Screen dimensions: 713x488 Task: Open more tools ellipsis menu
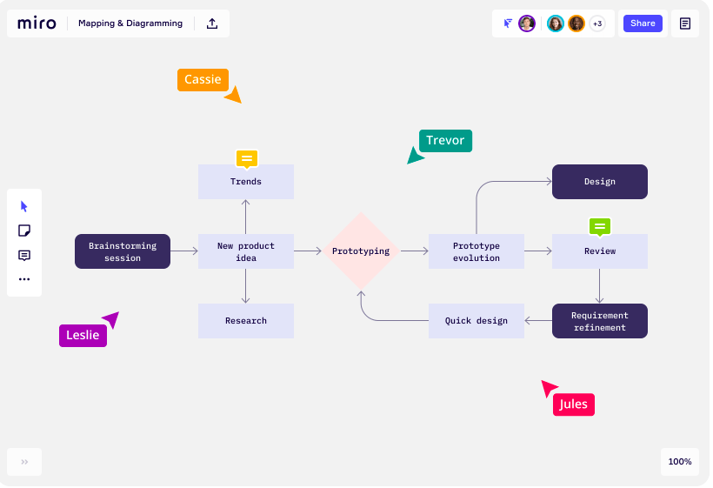[x=24, y=280]
